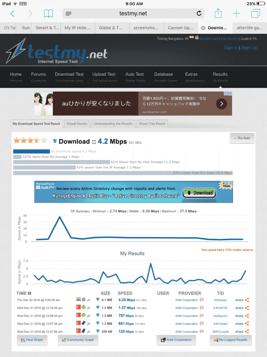
Task: Open the Extras menu item
Action: click(x=194, y=77)
